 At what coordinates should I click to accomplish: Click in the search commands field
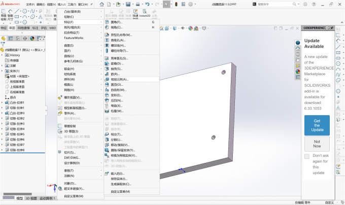click(x=274, y=4)
